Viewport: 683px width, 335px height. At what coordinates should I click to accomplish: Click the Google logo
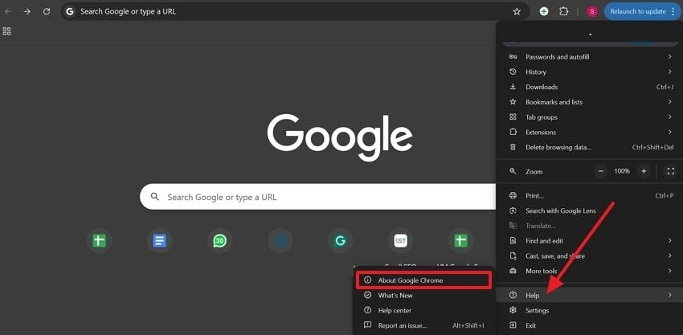pyautogui.click(x=340, y=137)
